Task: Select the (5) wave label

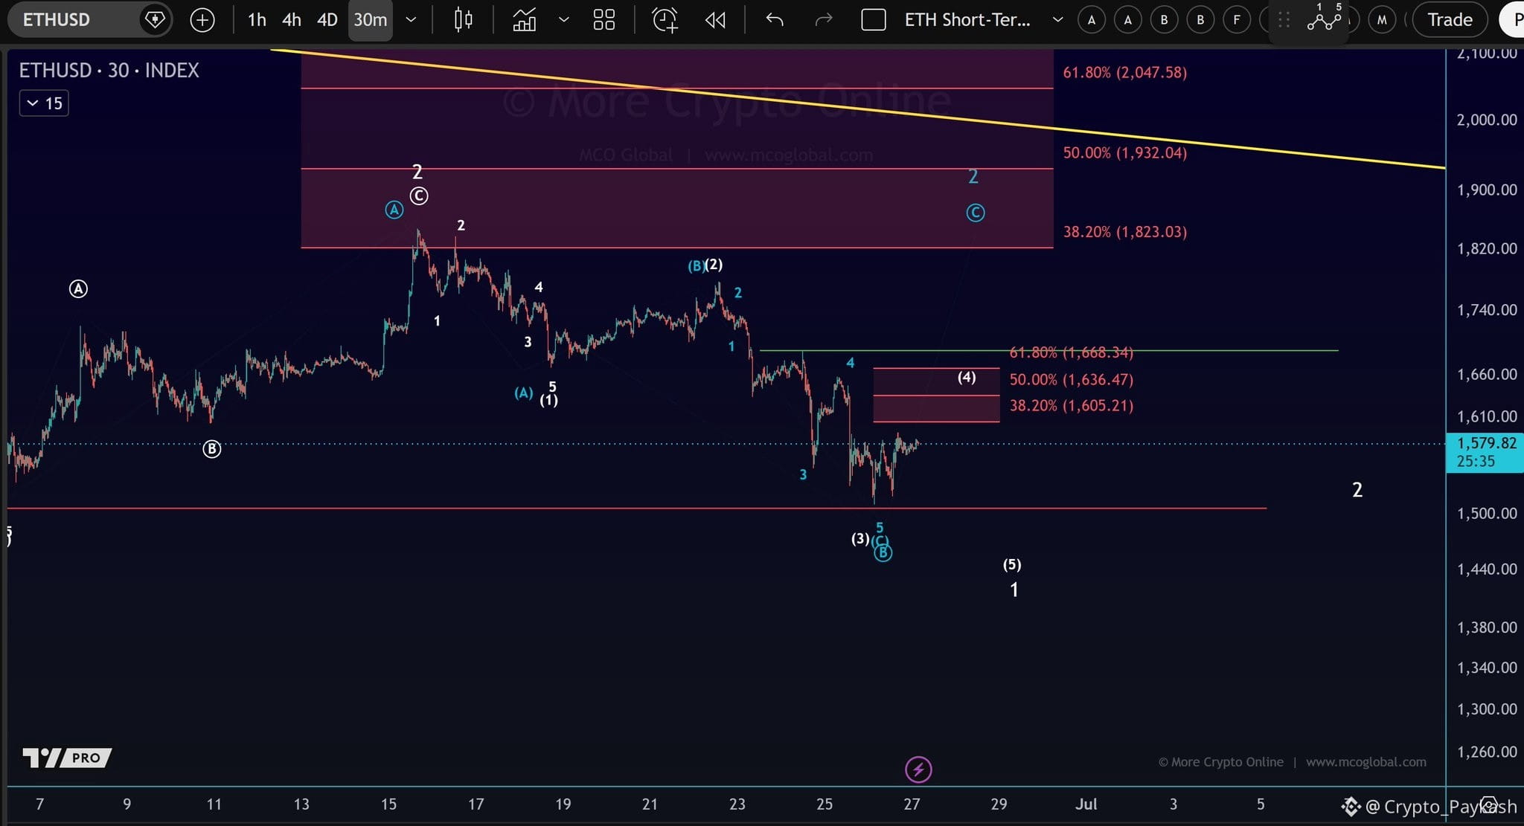Action: pyautogui.click(x=1012, y=565)
